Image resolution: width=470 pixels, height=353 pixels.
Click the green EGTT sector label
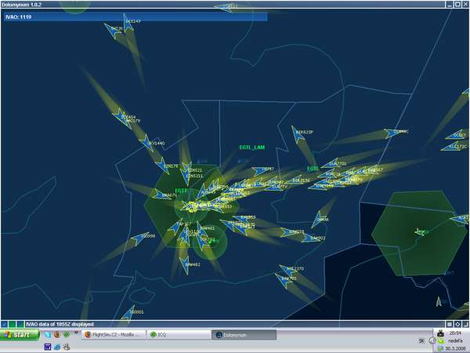[x=181, y=191]
